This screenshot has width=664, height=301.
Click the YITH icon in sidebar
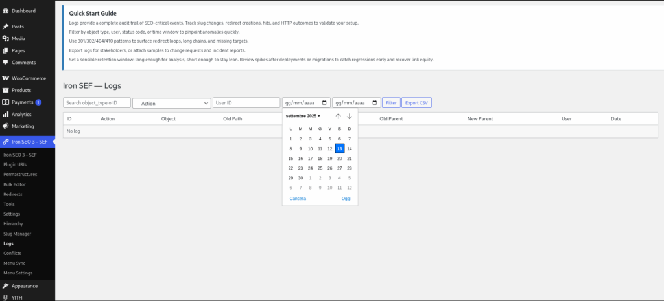(x=5, y=298)
